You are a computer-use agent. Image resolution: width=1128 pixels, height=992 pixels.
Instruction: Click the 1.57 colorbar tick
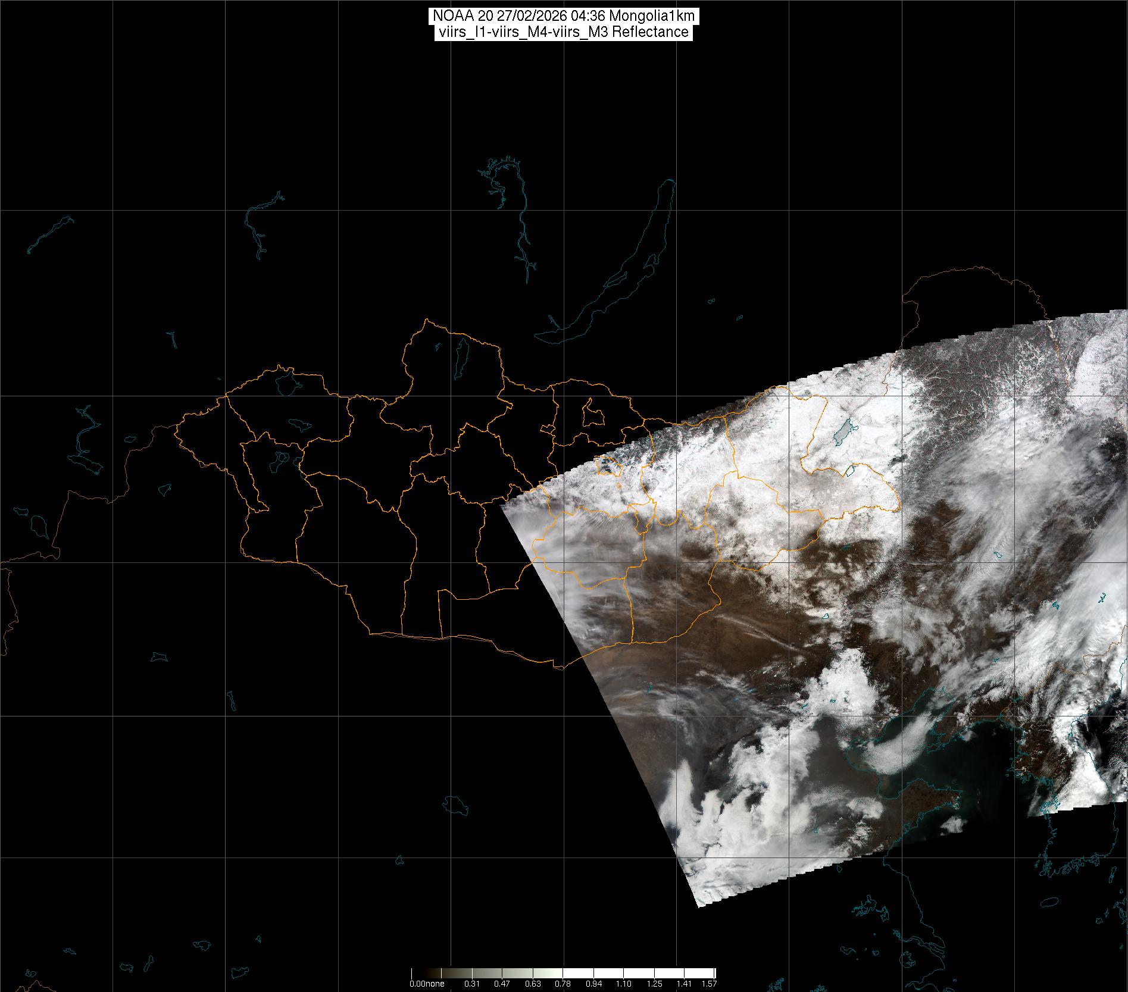(709, 984)
